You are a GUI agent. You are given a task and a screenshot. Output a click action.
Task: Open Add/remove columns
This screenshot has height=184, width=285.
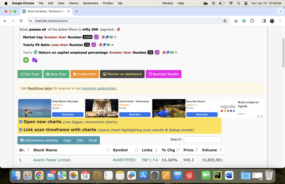click(39, 140)
